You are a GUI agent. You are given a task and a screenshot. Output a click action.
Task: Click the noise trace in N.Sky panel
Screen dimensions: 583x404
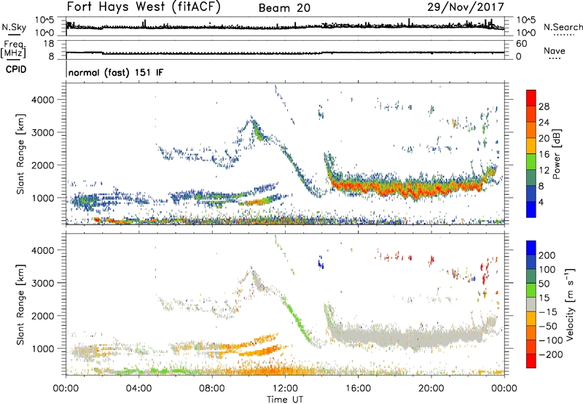(285, 27)
